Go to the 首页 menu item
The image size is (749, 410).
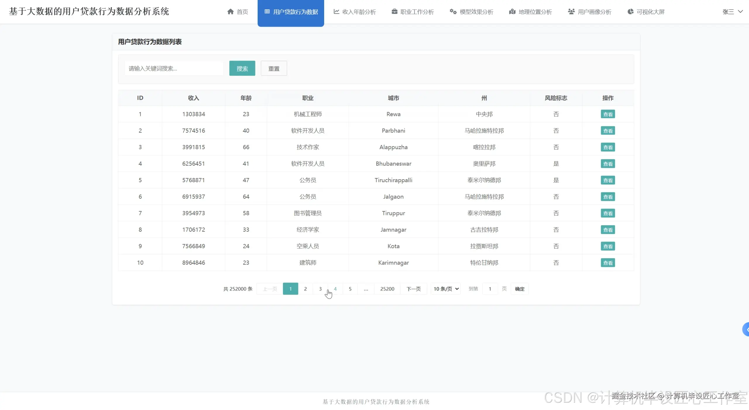[238, 12]
